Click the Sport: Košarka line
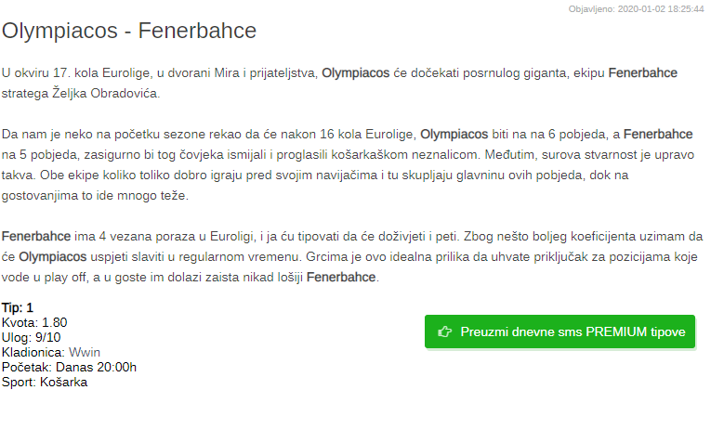Viewport: 724px width, 429px height. [45, 382]
